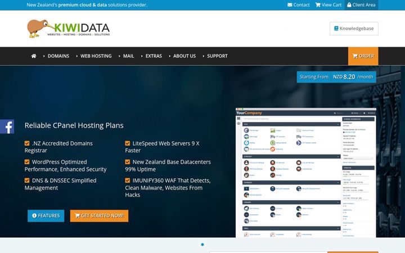This screenshot has height=253, width=405.
Task: Open View Cart in top bar
Action: 328,5
